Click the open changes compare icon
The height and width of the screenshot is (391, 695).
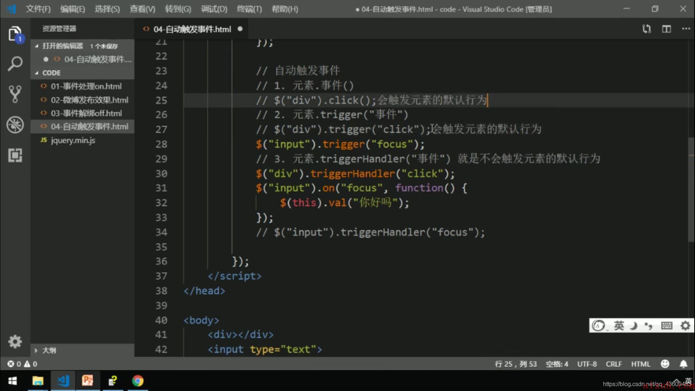click(x=647, y=29)
